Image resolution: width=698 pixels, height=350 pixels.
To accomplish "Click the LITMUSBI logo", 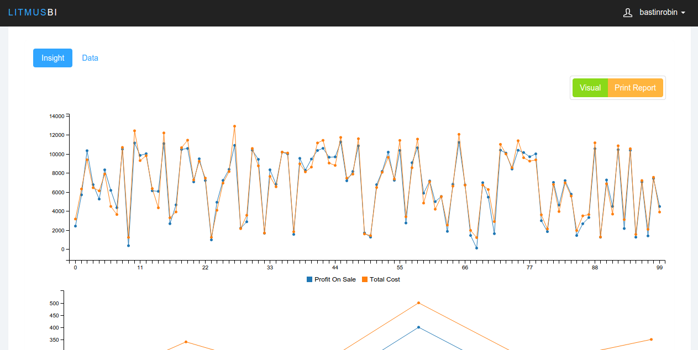I will click(33, 12).
